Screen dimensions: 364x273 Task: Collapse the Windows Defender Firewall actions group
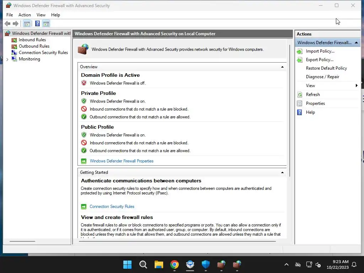point(356,43)
